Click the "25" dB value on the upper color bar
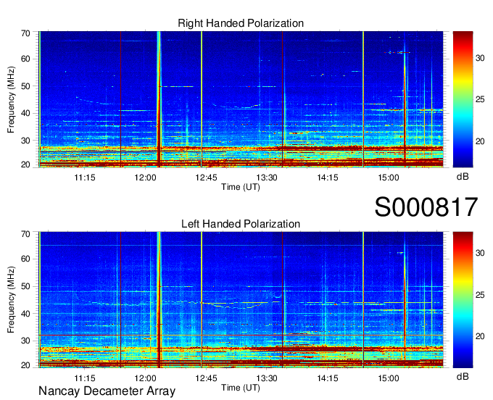Screen dimensions: 493x400 pyautogui.click(x=480, y=99)
